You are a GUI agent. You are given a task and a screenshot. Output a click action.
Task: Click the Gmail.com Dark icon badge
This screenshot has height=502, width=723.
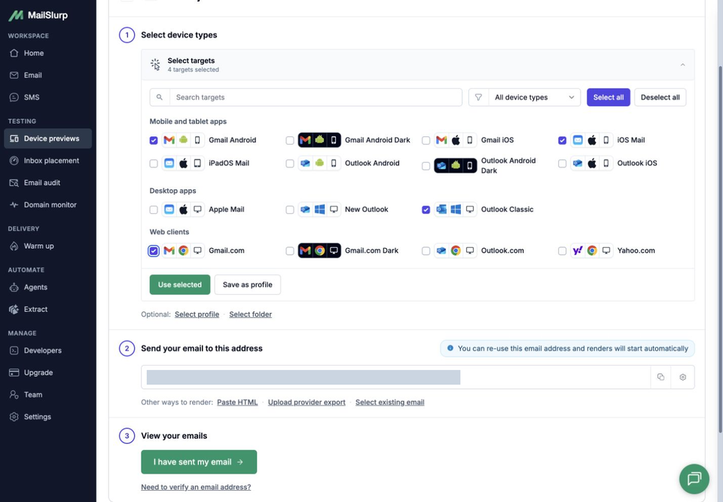click(319, 250)
